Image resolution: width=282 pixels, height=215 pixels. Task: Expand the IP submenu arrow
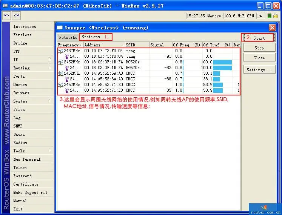49,59
